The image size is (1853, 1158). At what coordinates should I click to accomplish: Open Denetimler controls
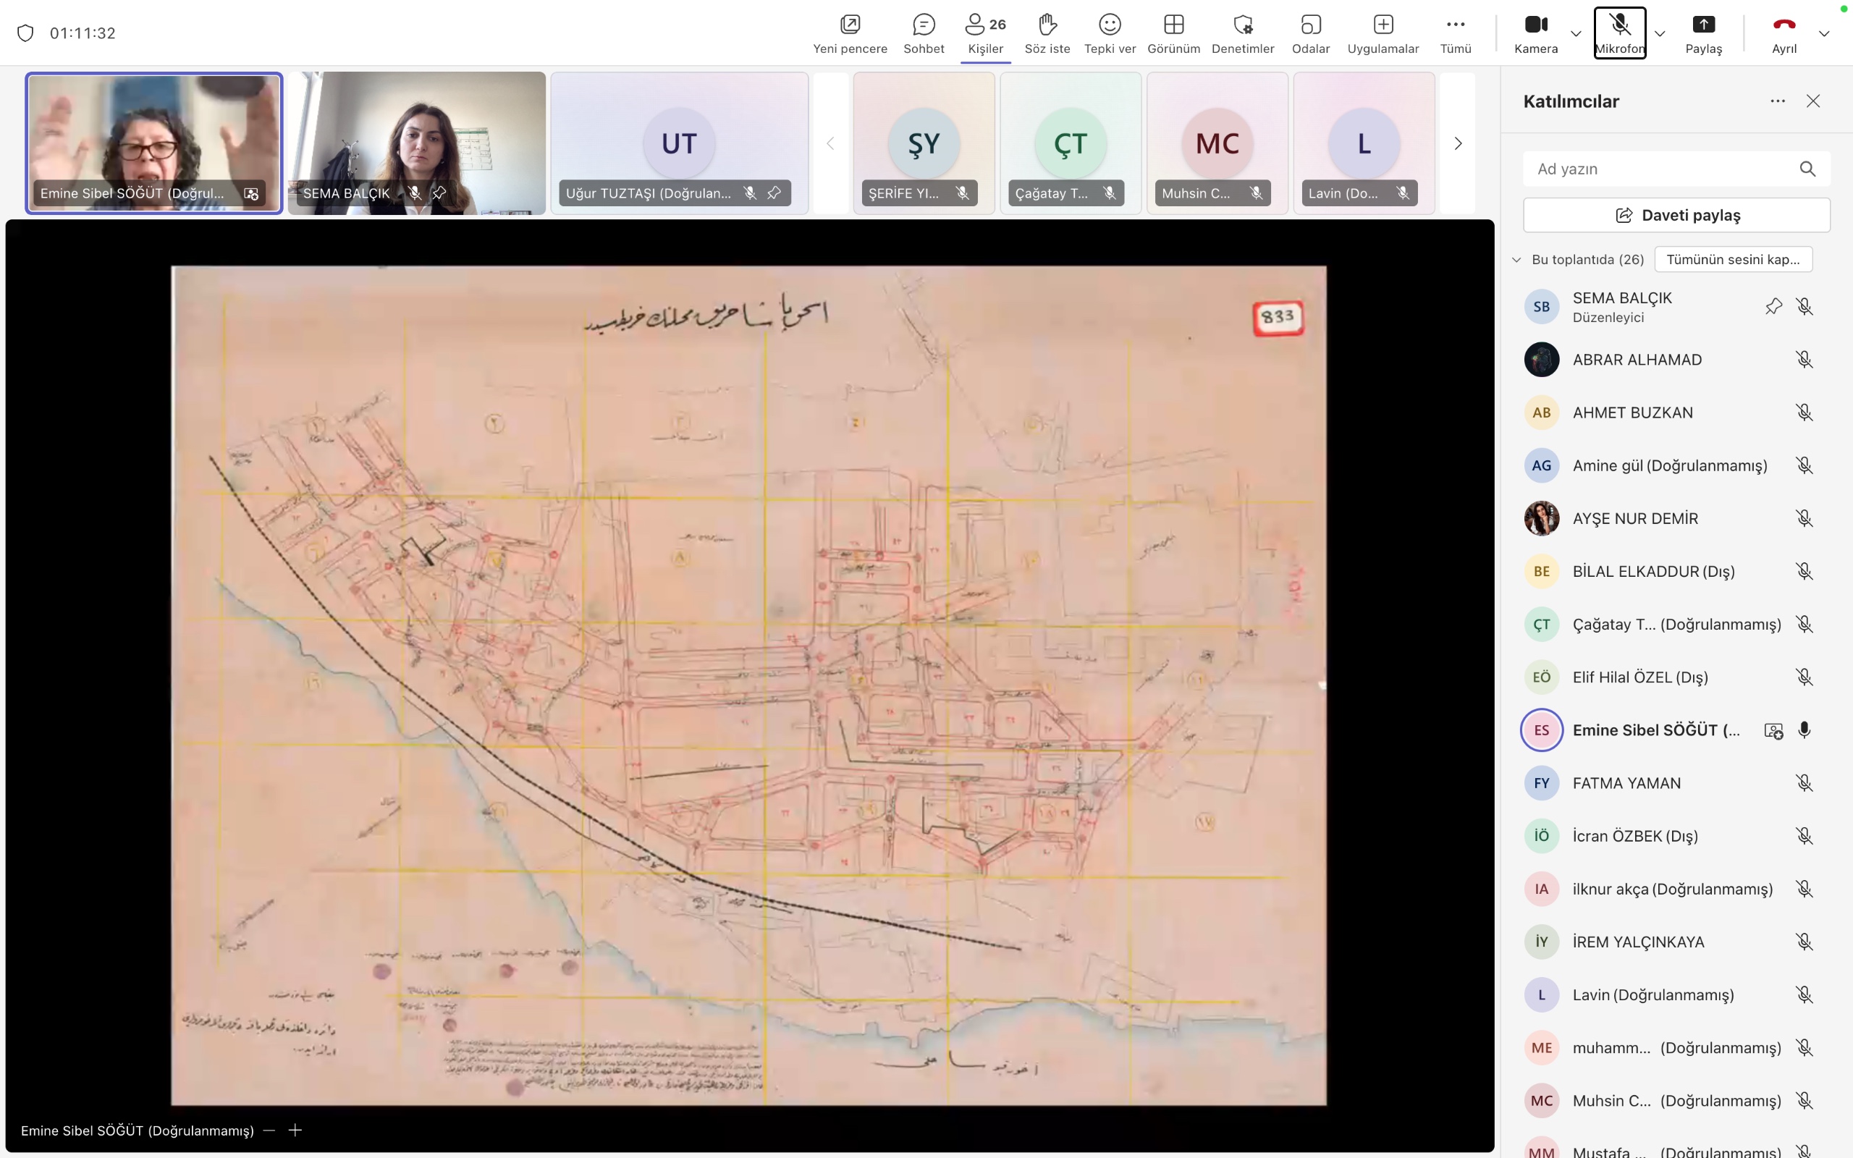point(1243,33)
